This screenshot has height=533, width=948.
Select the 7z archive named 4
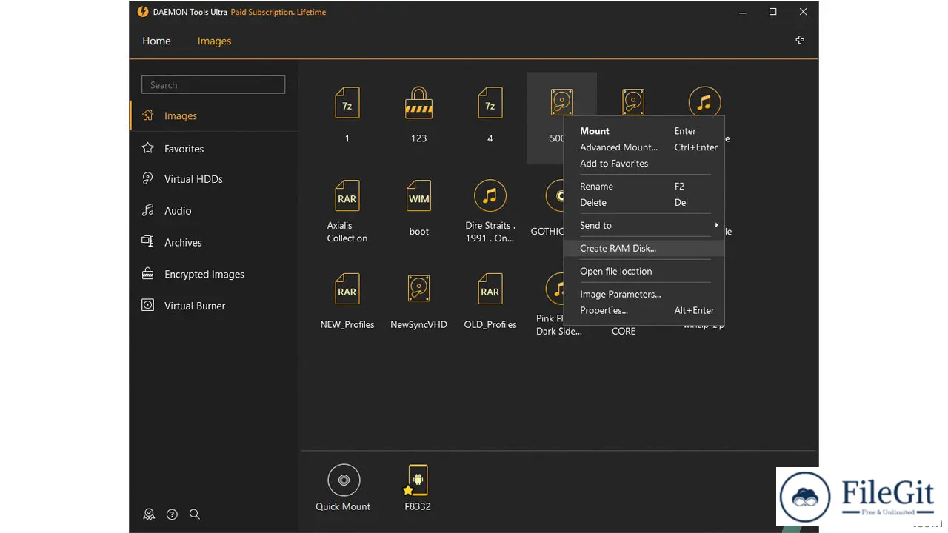(x=490, y=103)
